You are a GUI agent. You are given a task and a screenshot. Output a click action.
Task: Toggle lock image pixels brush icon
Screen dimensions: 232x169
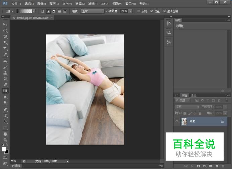click(x=190, y=113)
